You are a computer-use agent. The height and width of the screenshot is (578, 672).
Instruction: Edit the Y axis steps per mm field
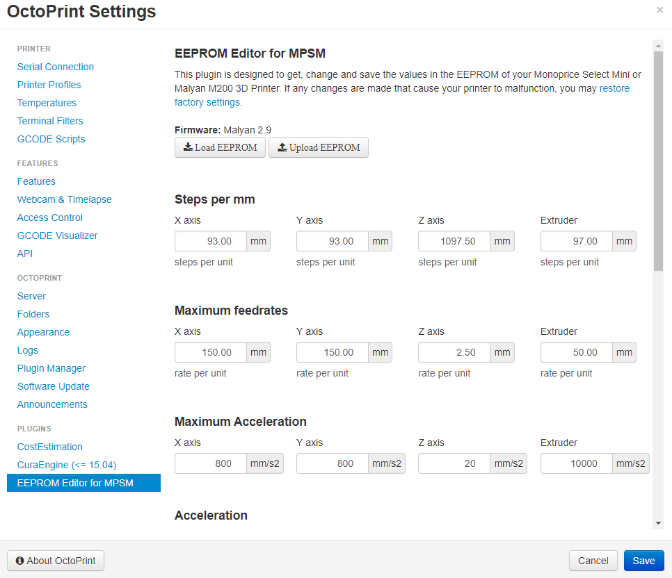(x=332, y=241)
